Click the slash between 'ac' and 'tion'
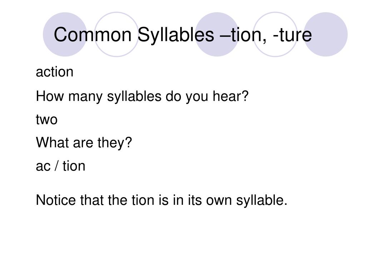Viewport: 366px width, 275px height. coord(56,166)
